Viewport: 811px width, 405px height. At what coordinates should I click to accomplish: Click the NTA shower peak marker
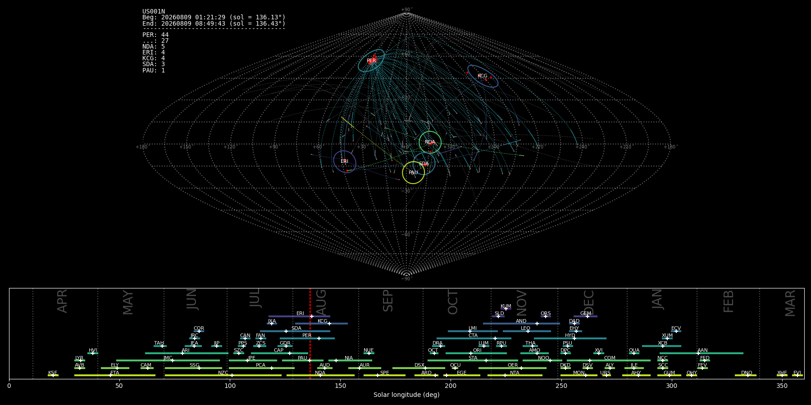[505, 375]
